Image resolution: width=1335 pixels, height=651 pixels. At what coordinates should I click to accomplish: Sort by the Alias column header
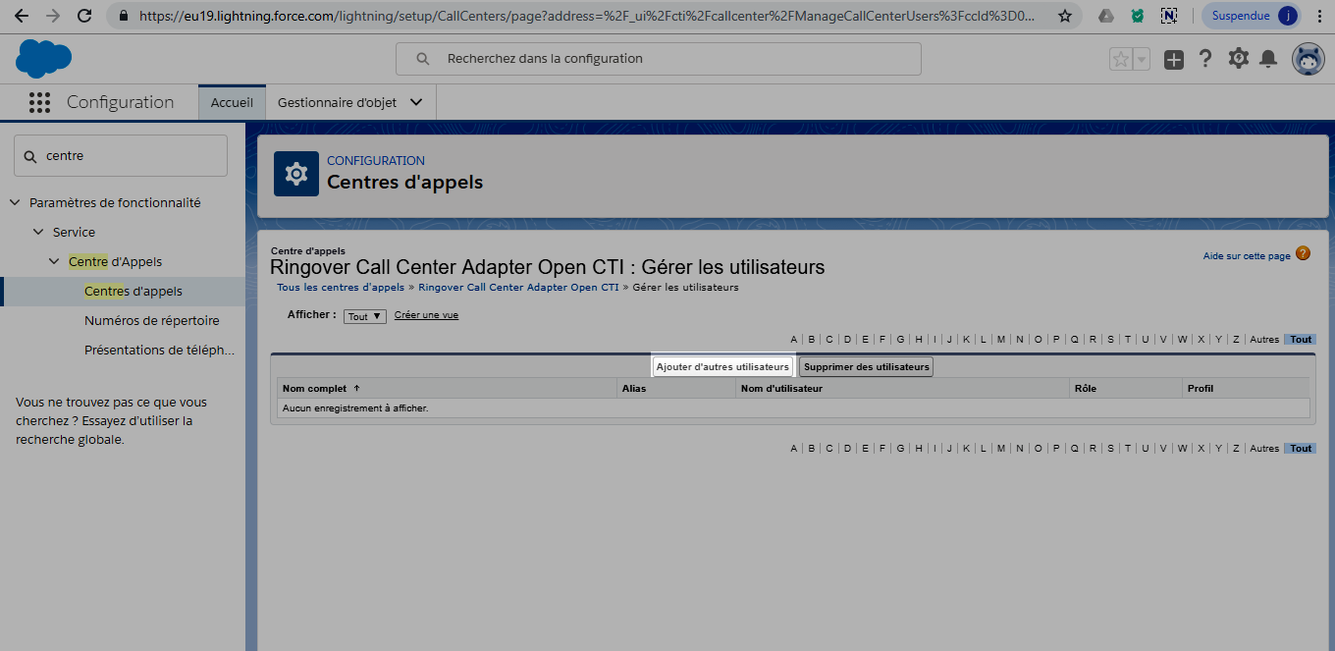(x=634, y=388)
